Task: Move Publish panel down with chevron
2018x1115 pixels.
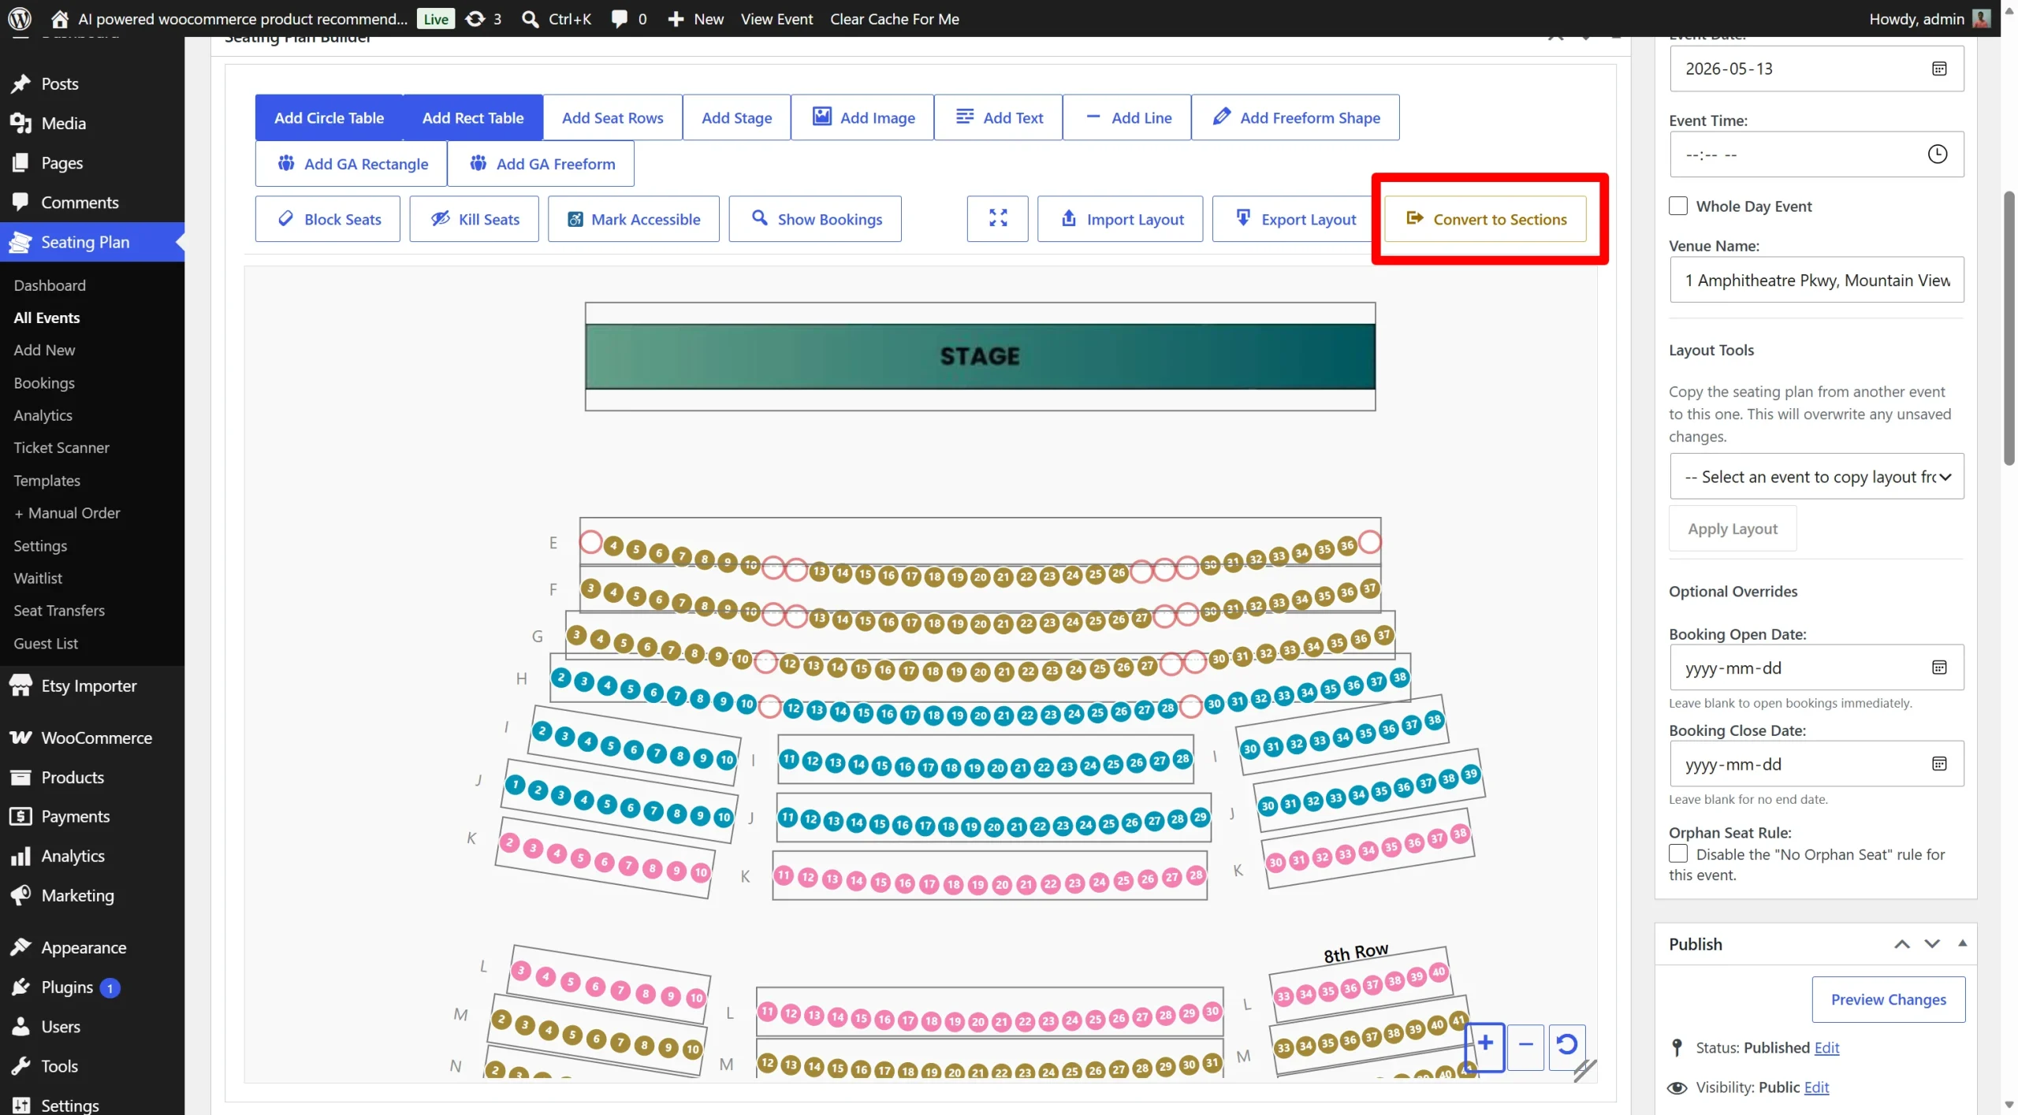Action: point(1932,944)
